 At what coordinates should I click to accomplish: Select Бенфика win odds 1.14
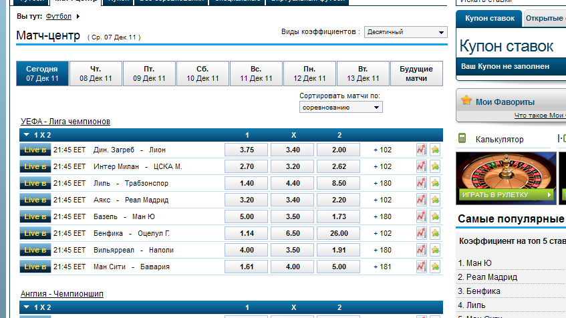[246, 233]
